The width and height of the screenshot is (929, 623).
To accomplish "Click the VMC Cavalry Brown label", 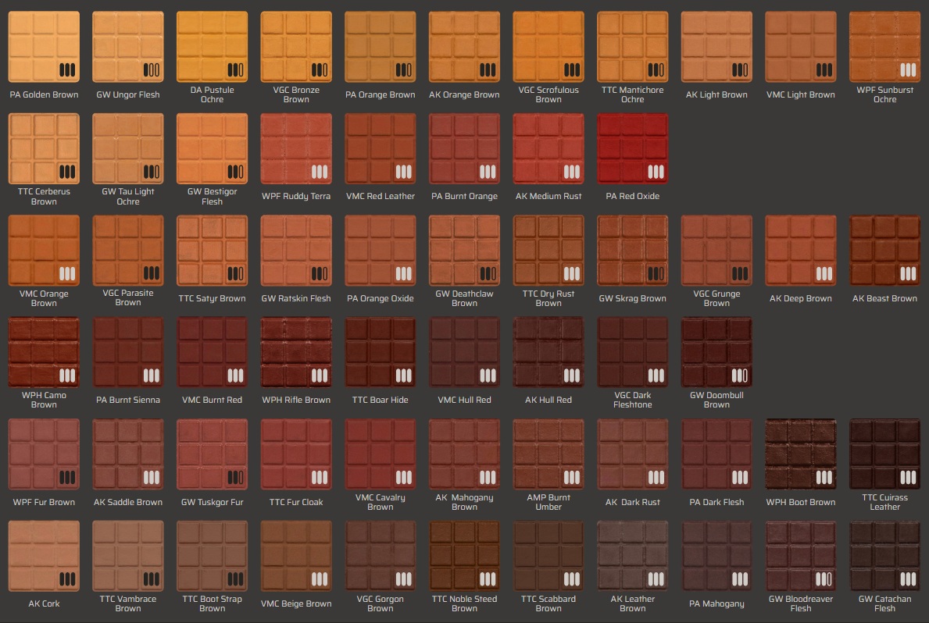I will click(x=380, y=501).
